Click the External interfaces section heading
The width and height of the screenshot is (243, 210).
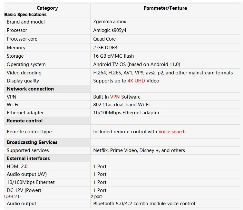point(28,158)
